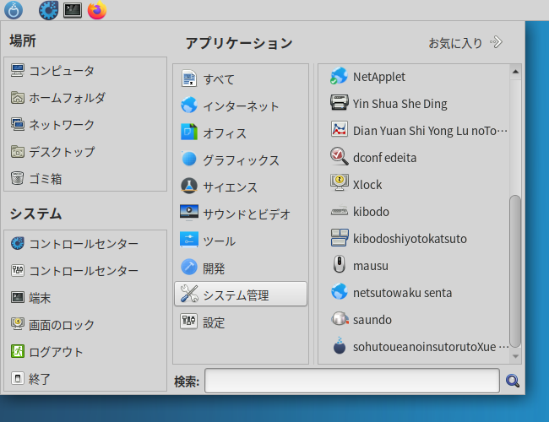
Task: Click the application list scrollbar down arrow
Action: tap(515, 356)
